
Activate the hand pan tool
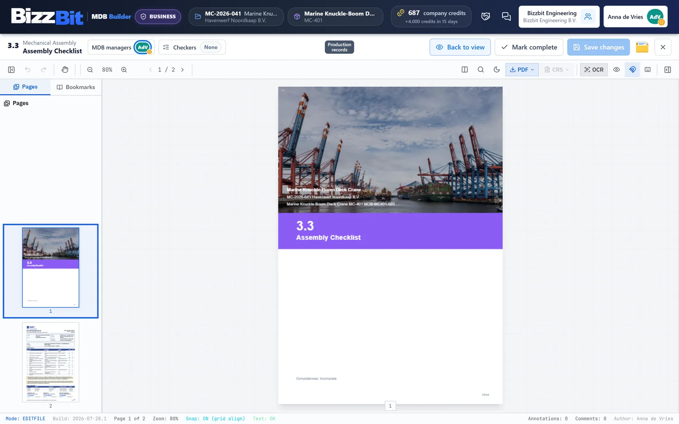[65, 70]
